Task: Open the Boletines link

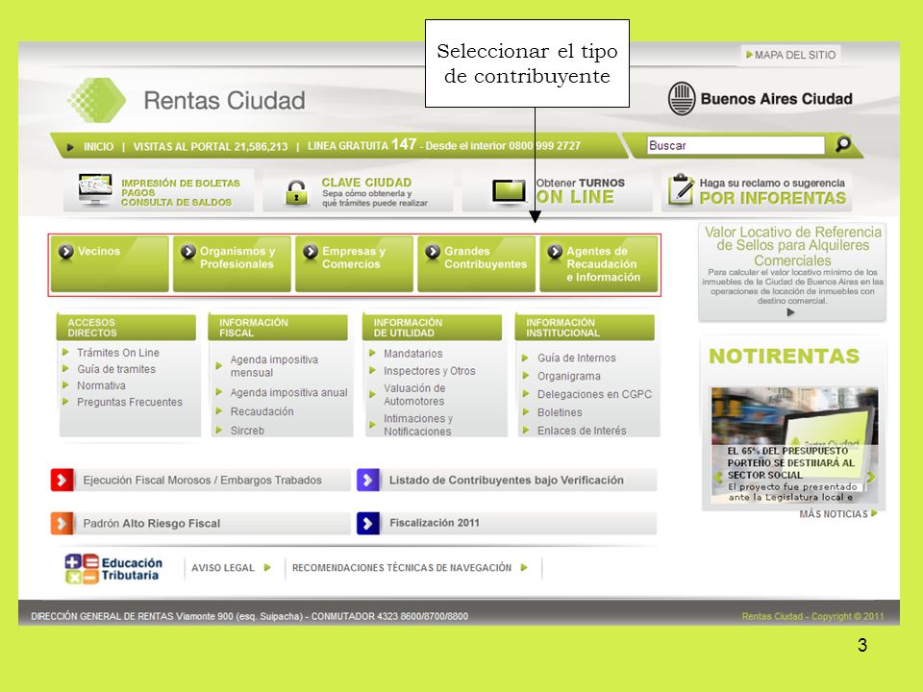Action: tap(560, 412)
